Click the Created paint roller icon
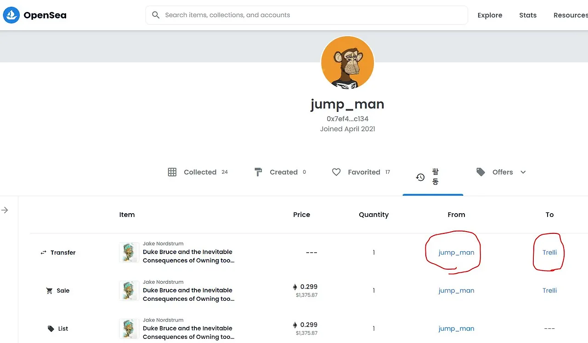This screenshot has width=588, height=343. (258, 172)
